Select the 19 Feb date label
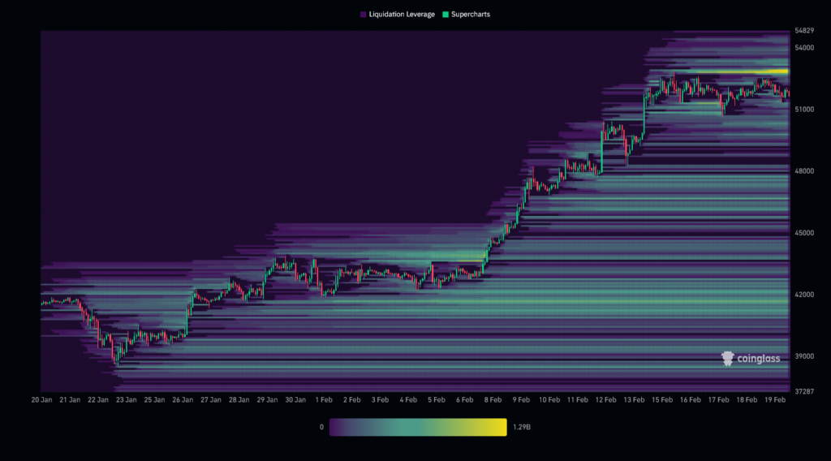831x461 pixels. click(x=775, y=399)
